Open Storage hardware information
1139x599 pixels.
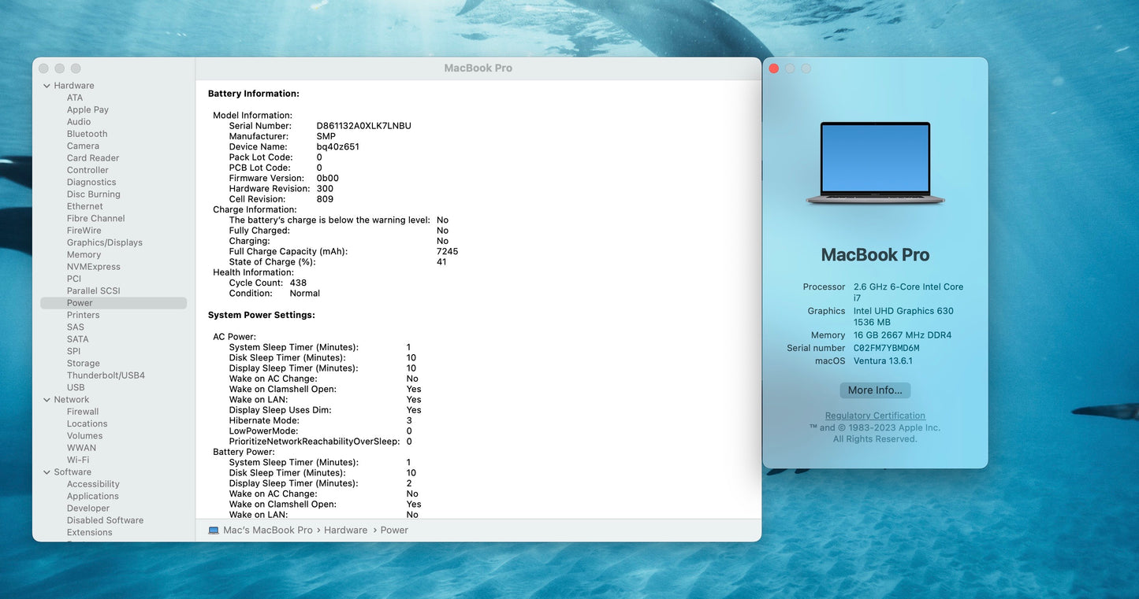click(83, 364)
